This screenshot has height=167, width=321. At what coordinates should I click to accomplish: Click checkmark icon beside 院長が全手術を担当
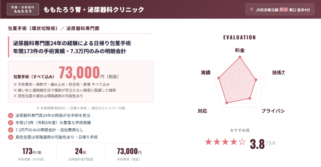(11, 115)
